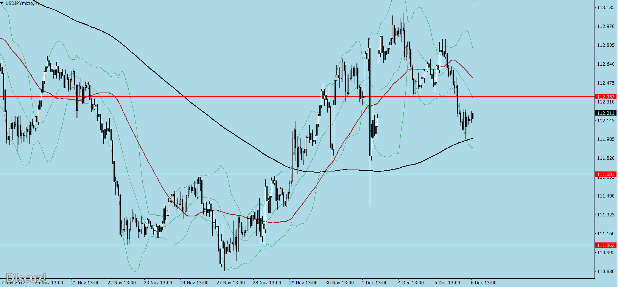618x287 pixels.
Task: Click the 111.490 value on price axis
Action: point(606,196)
